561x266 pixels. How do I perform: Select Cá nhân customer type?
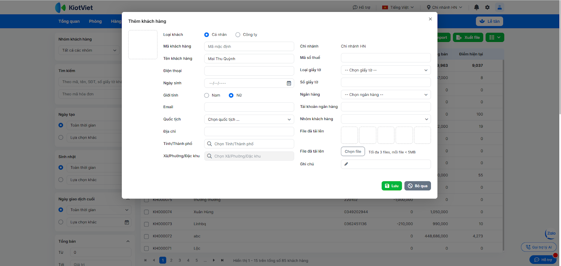pos(207,35)
